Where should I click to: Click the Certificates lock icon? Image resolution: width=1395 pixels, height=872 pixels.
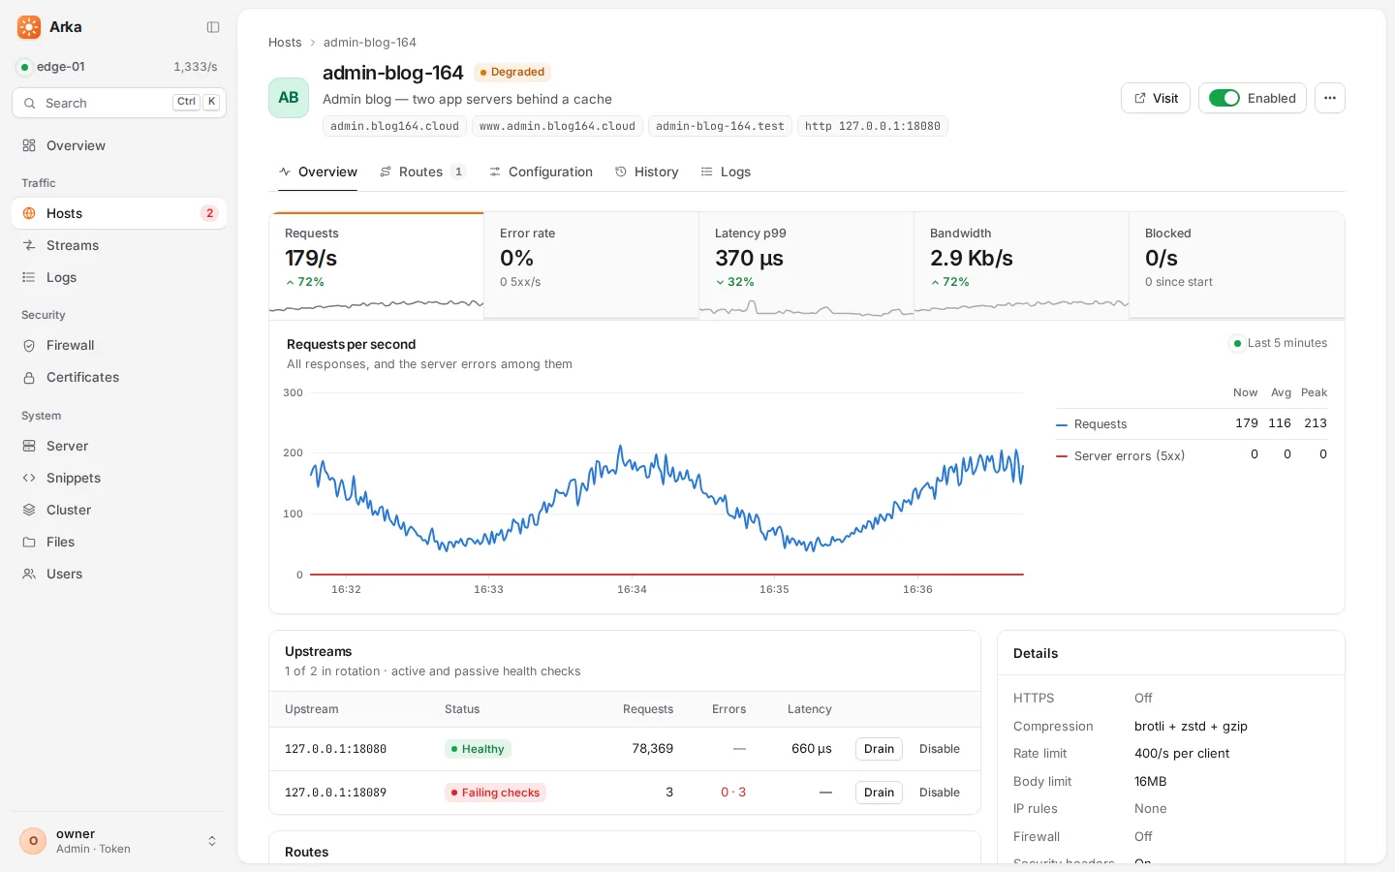(x=29, y=377)
